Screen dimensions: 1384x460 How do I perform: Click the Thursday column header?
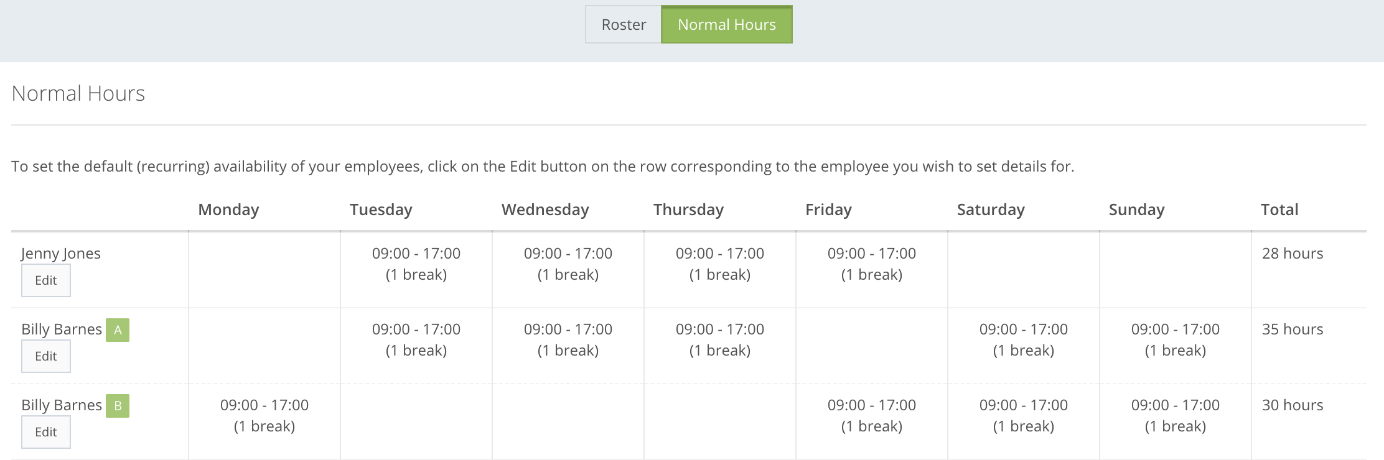click(688, 210)
